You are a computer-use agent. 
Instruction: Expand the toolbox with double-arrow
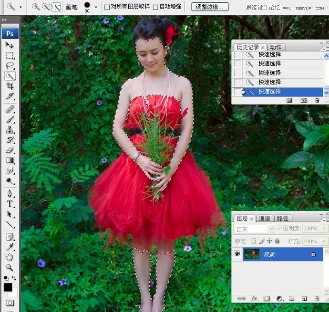click(x=4, y=20)
